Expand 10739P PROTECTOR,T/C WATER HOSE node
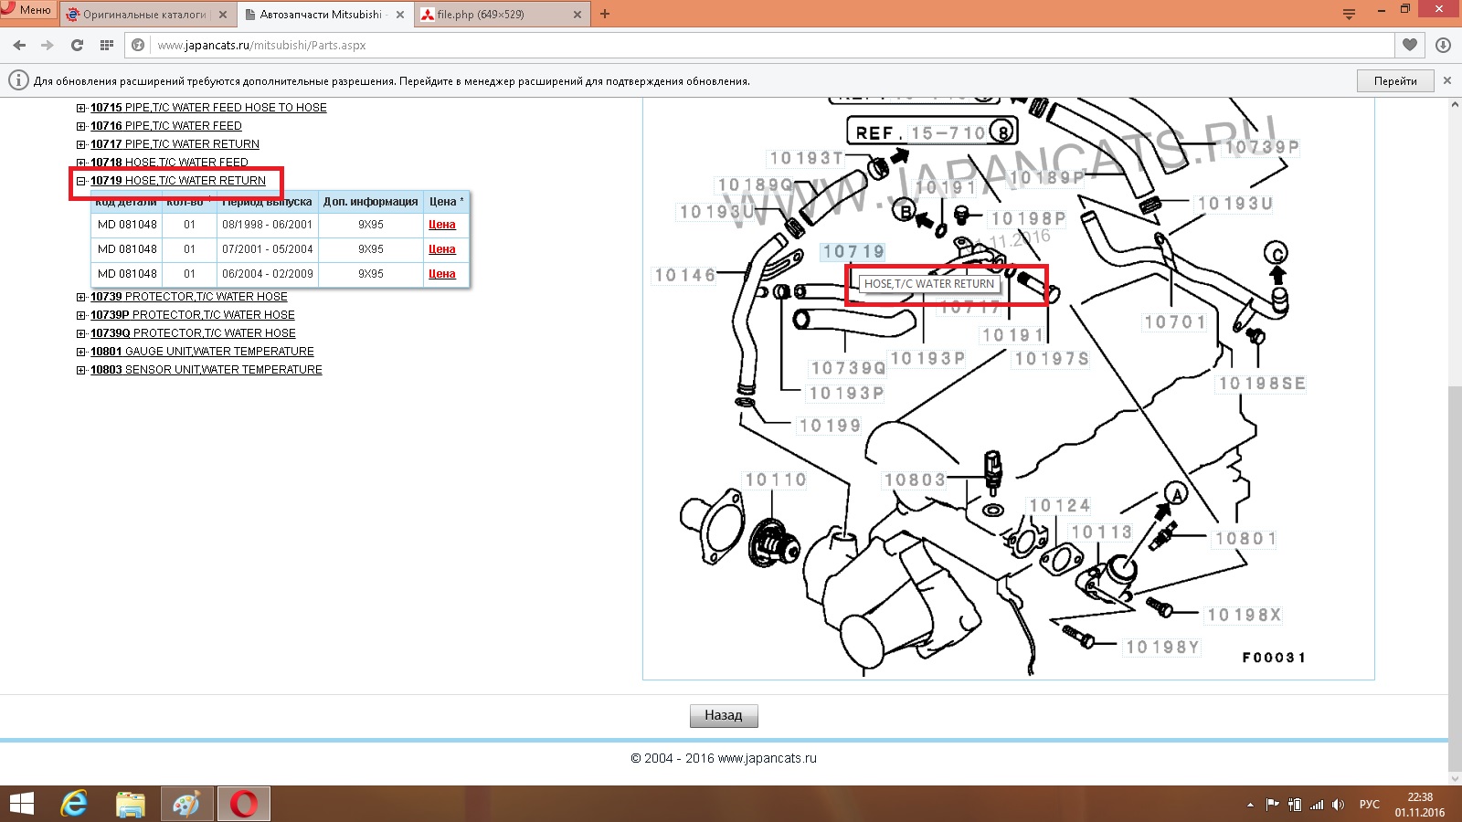 coord(81,315)
